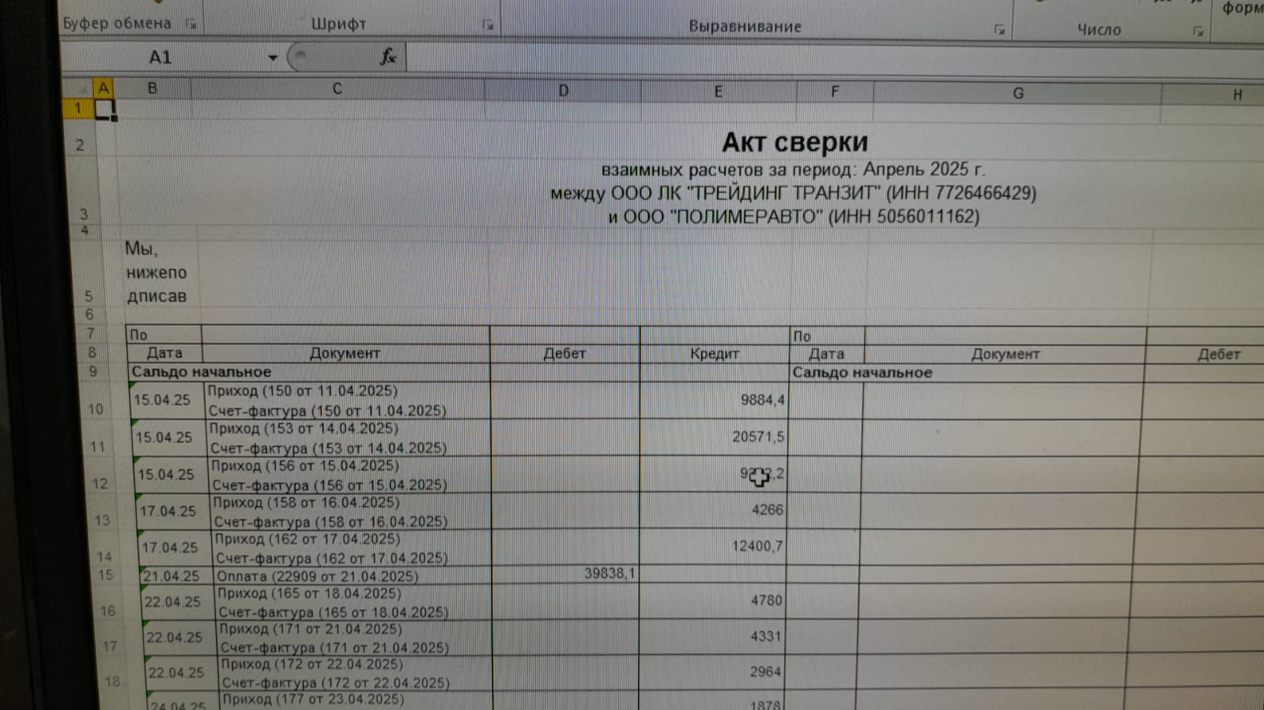Expand the Name Box dropdown arrow
The image size is (1264, 710).
pyautogui.click(x=273, y=58)
